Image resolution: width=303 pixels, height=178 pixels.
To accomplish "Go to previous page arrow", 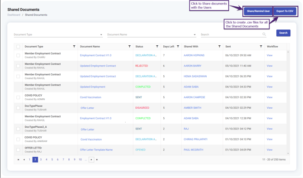I will [x=24, y=159].
